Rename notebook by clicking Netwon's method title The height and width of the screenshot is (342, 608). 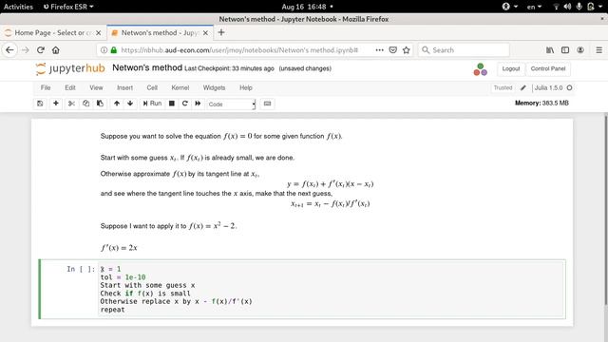click(147, 67)
